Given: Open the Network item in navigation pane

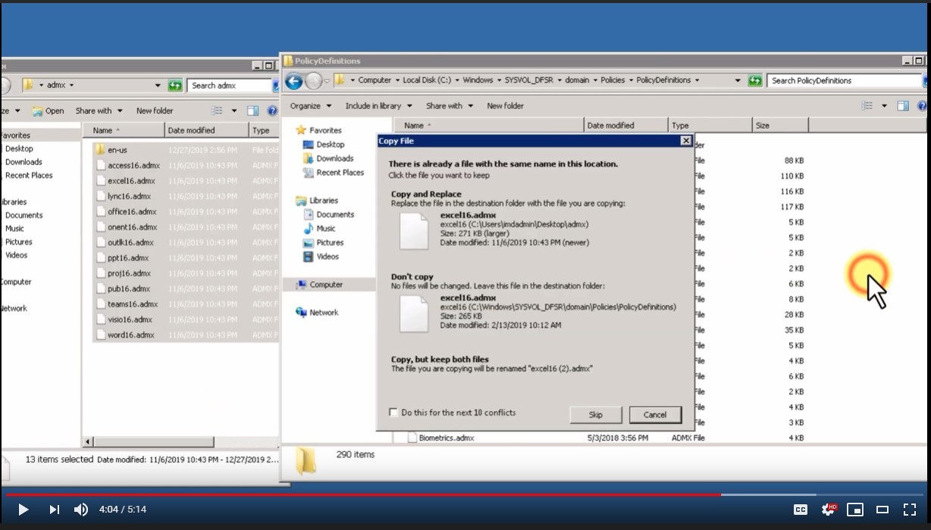Looking at the screenshot, I should click(323, 313).
